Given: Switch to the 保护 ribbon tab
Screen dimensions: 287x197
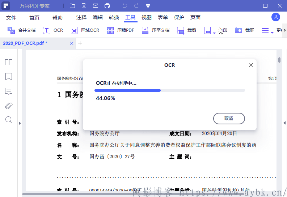Looking at the screenshot, I should pos(179,17).
